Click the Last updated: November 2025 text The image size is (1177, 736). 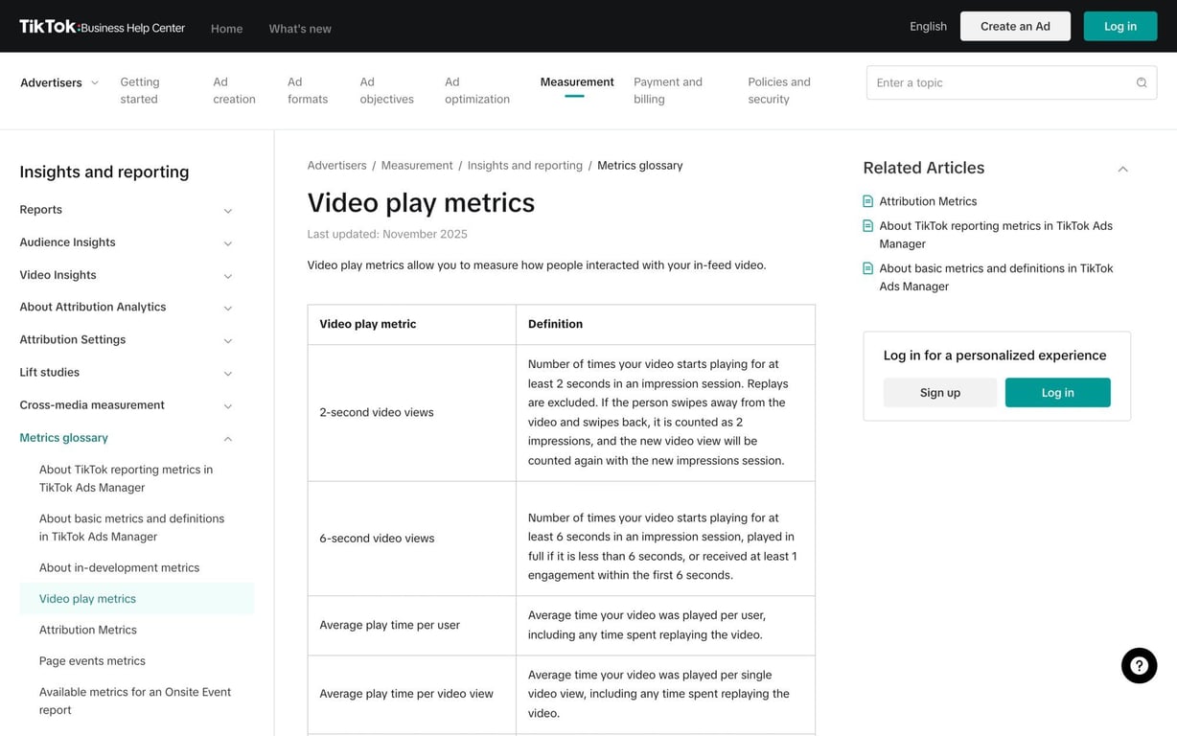pyautogui.click(x=387, y=234)
